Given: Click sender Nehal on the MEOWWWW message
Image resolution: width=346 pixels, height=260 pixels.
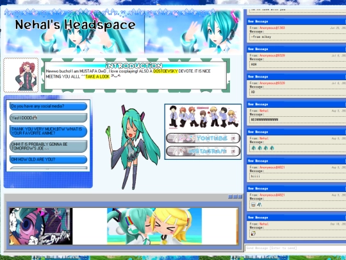Looking at the screenshot, I should (264, 111).
